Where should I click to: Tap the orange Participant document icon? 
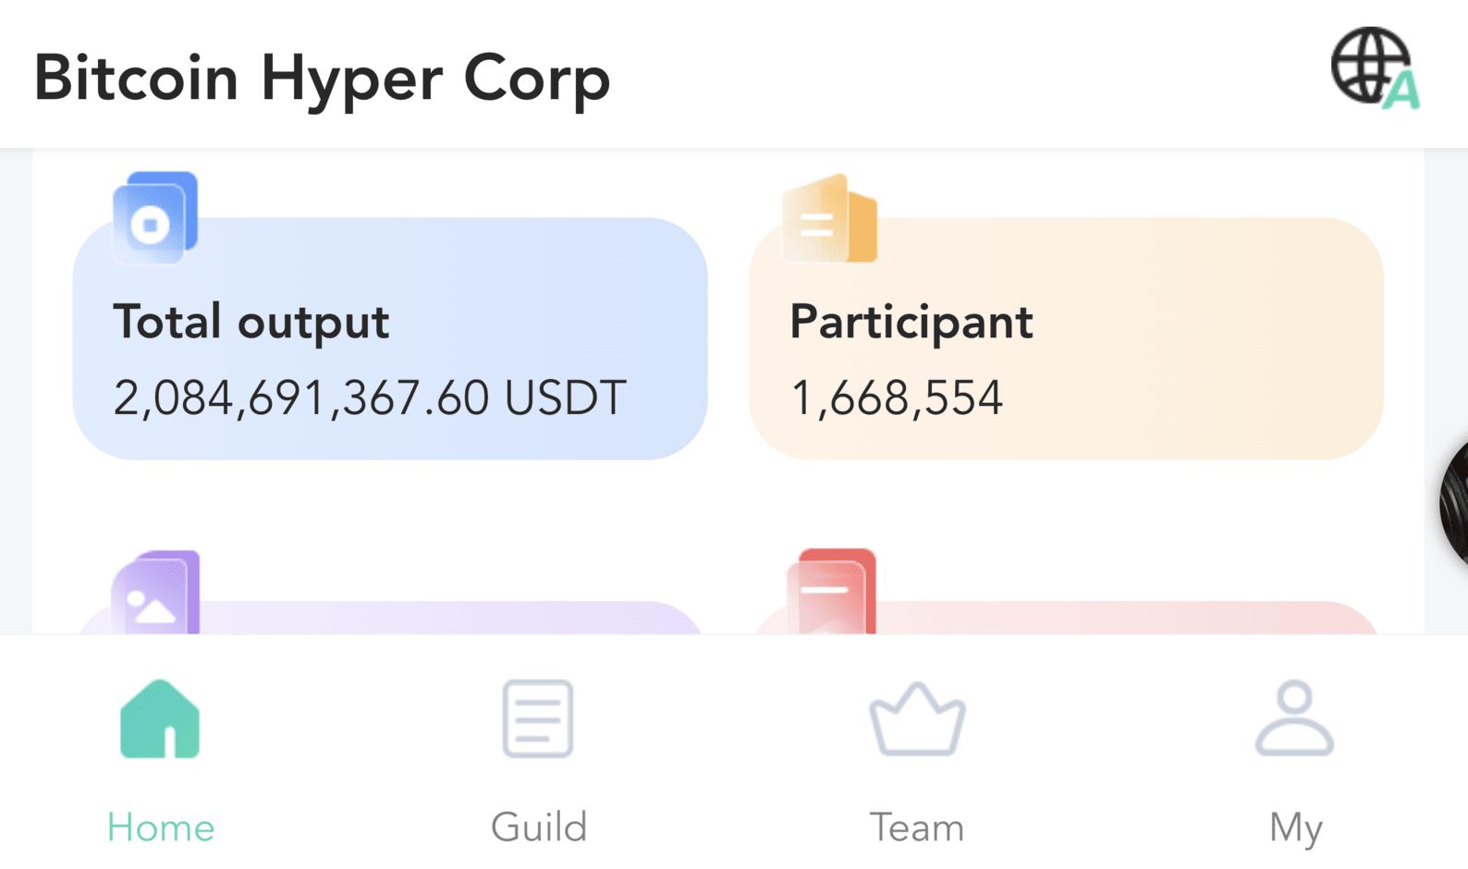pos(829,219)
